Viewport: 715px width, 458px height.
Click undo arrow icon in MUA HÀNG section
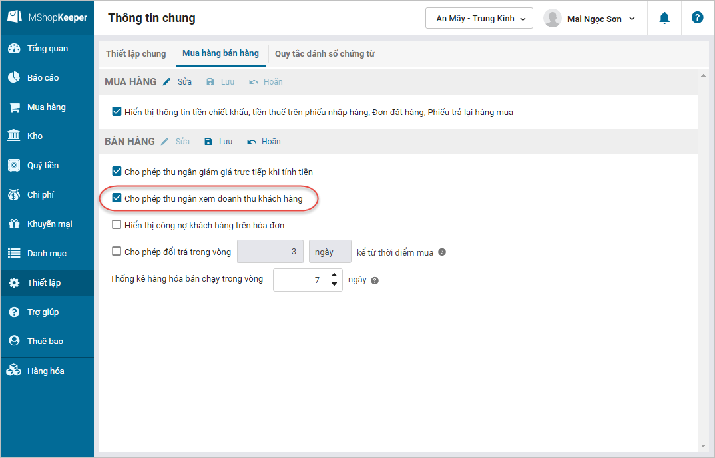[254, 82]
